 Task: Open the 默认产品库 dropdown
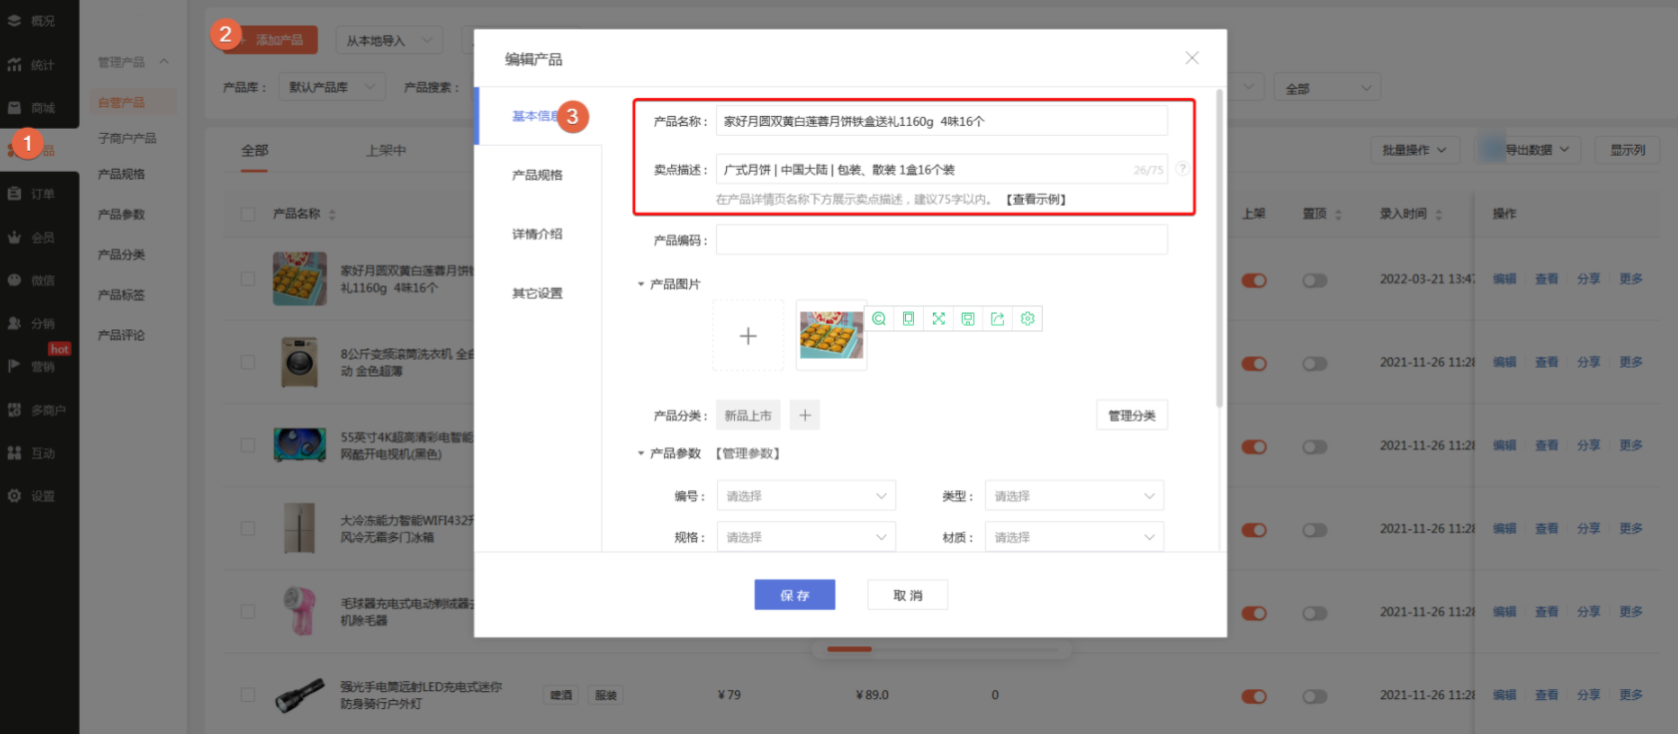click(332, 87)
